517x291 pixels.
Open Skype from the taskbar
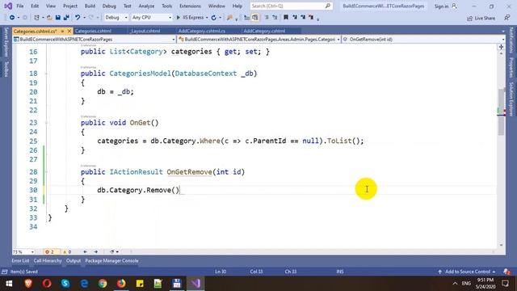65,283
